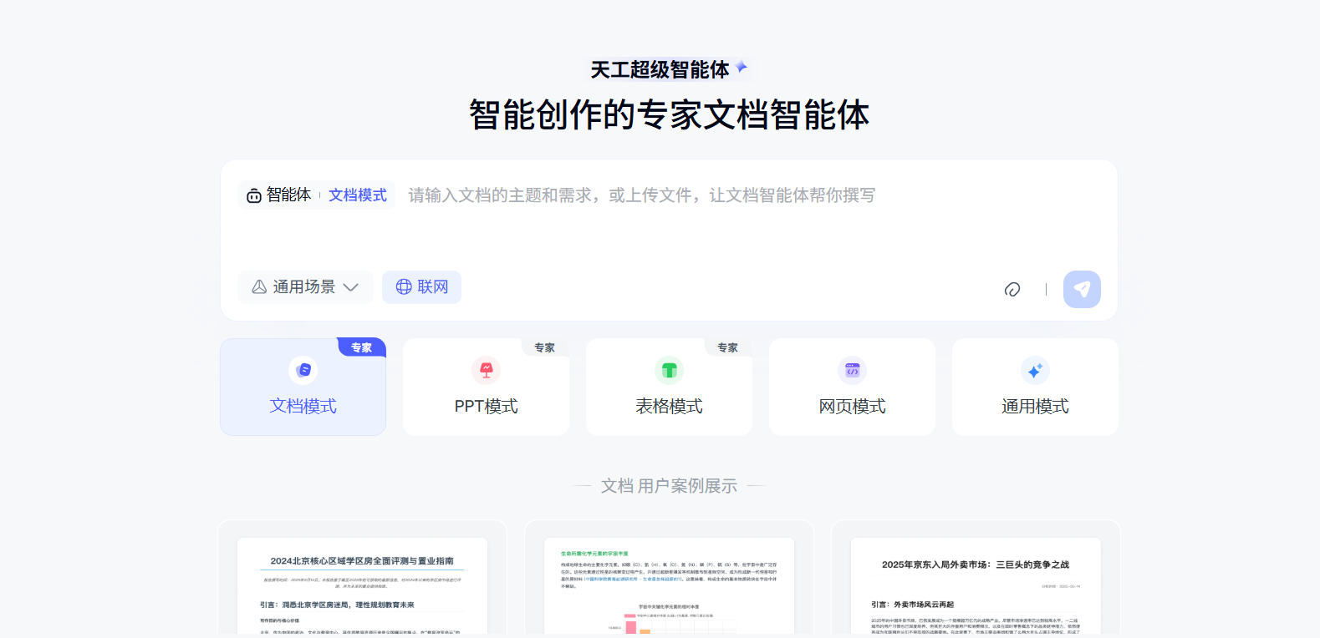The height and width of the screenshot is (638, 1320).
Task: Select the 文档模式 tag in input box
Action: (x=358, y=195)
